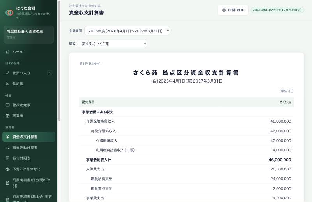Click the amount 4,000,000
This screenshot has width=312, height=202.
282,150
